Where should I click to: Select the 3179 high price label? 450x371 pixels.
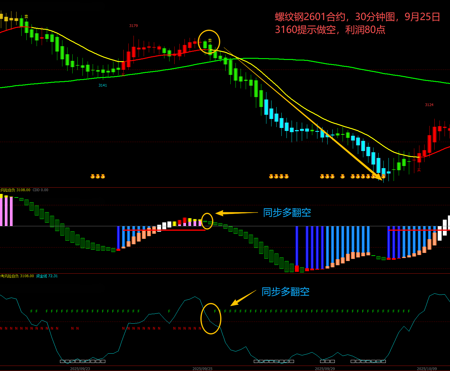pyautogui.click(x=133, y=26)
